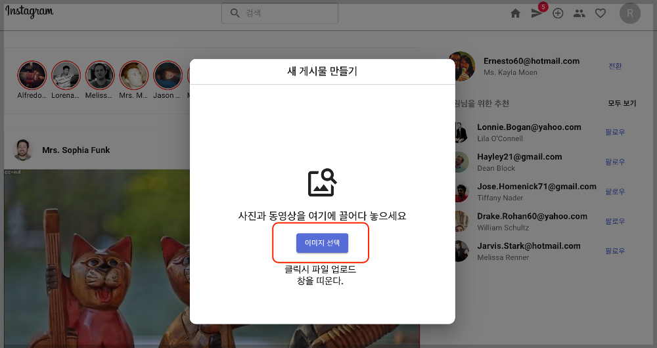This screenshot has height=348, width=657.
Task: Click the Ms. Kayla Moen name text
Action: pos(510,72)
